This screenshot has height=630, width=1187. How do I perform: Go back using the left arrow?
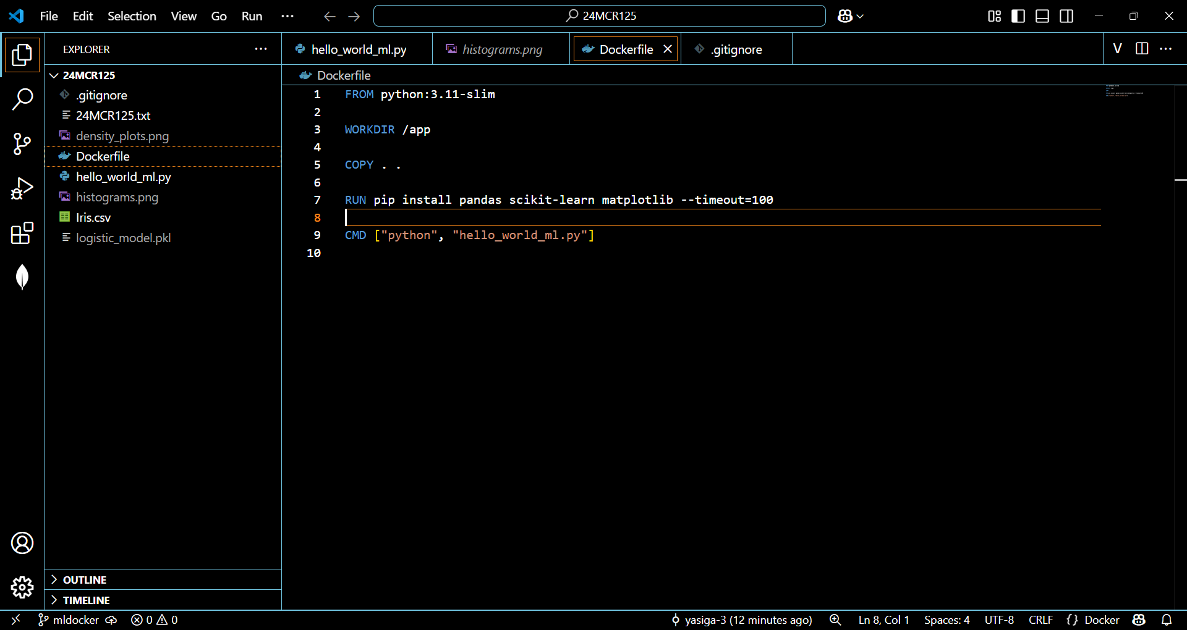point(330,16)
